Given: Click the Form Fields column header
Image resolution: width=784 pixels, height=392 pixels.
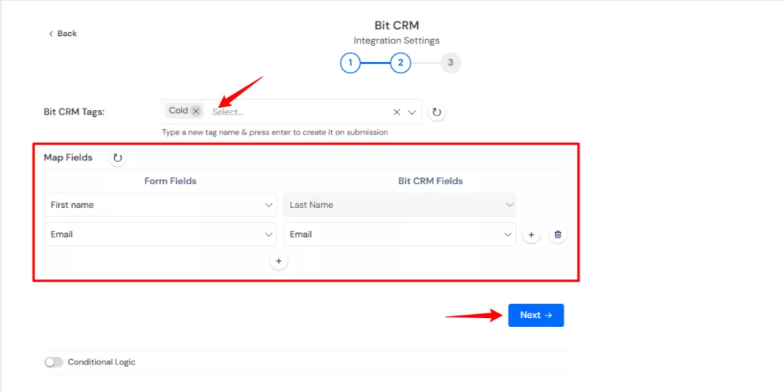Looking at the screenshot, I should (x=171, y=181).
